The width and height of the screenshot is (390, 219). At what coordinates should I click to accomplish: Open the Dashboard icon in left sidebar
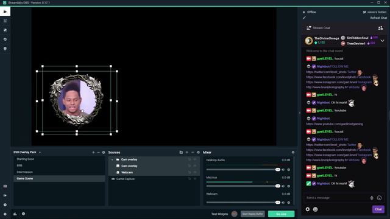pos(5,21)
